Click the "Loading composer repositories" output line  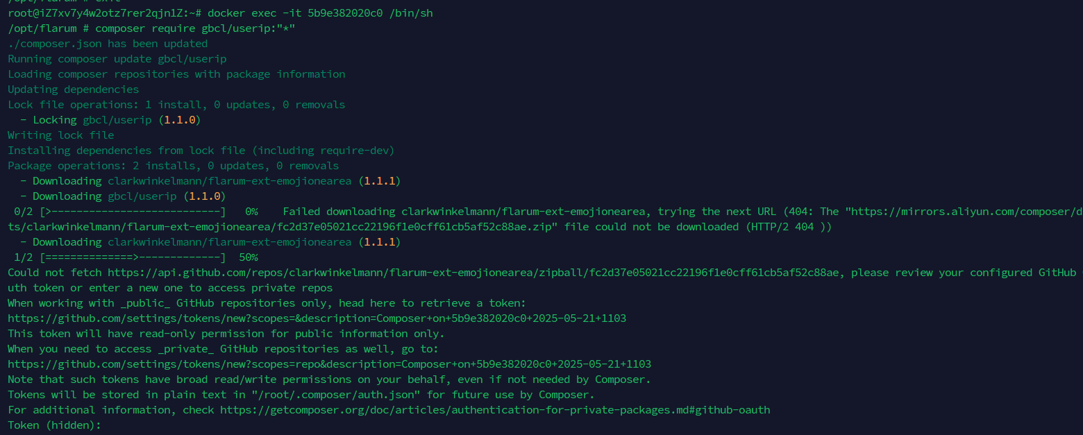176,74
